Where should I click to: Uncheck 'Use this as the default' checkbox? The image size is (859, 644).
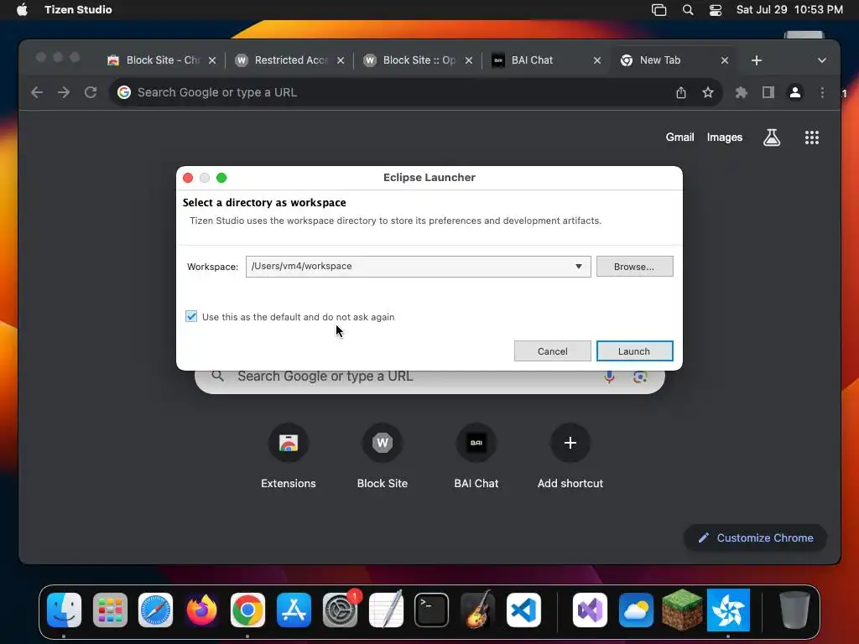pyautogui.click(x=191, y=316)
